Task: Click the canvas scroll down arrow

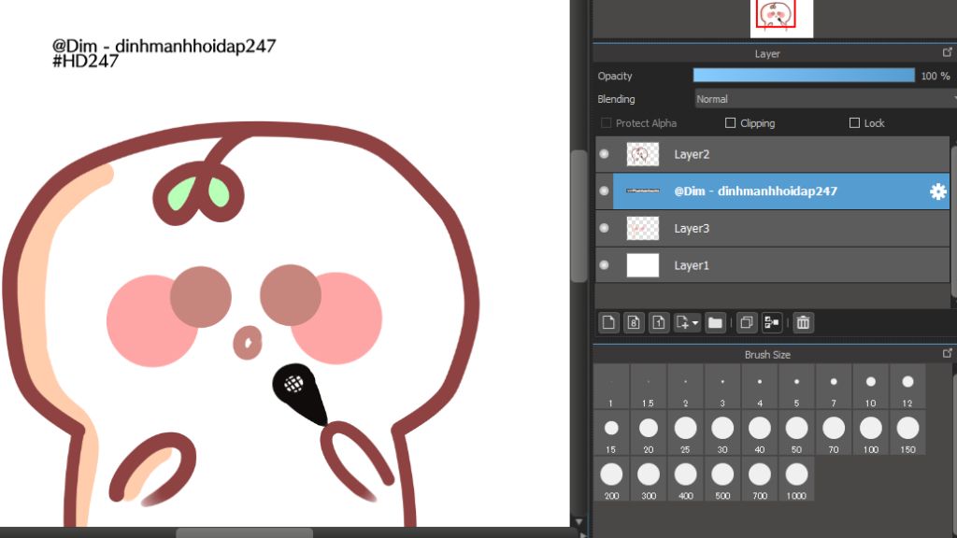Action: 578,522
